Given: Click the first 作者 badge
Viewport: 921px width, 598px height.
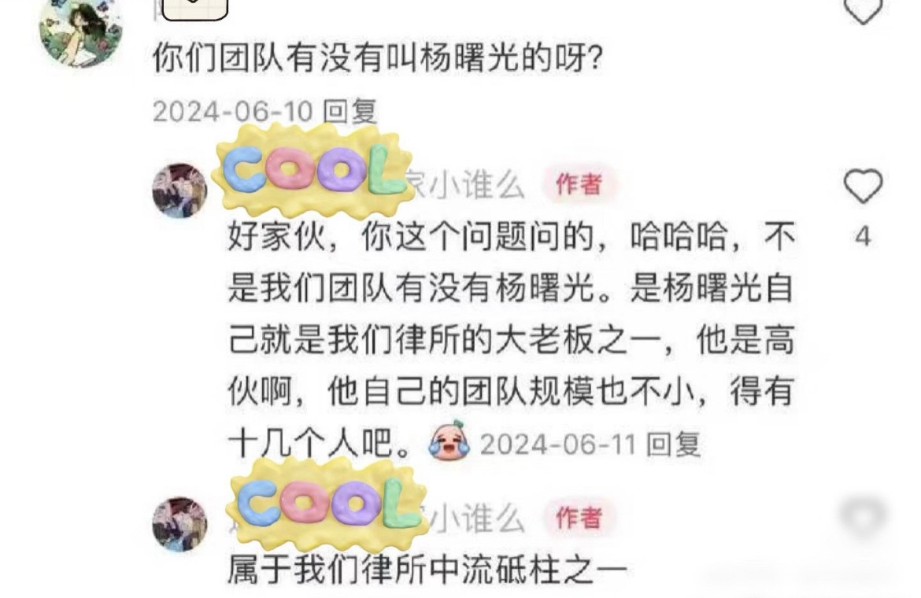Looking at the screenshot, I should click(x=579, y=184).
